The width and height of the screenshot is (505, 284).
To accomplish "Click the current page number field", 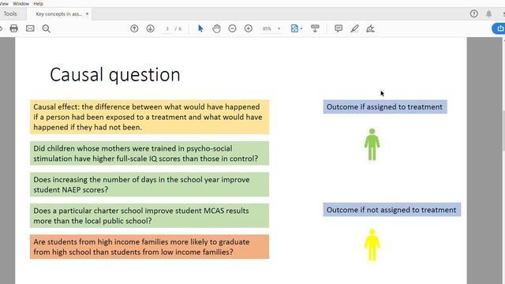I will (167, 28).
